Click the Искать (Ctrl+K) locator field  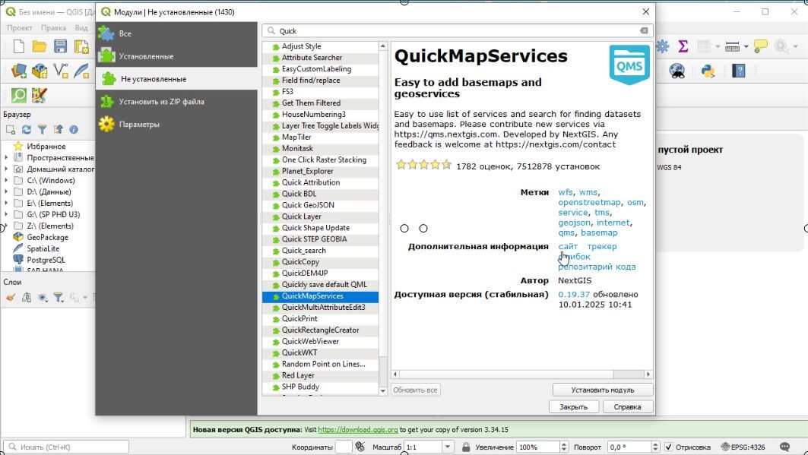click(x=66, y=447)
